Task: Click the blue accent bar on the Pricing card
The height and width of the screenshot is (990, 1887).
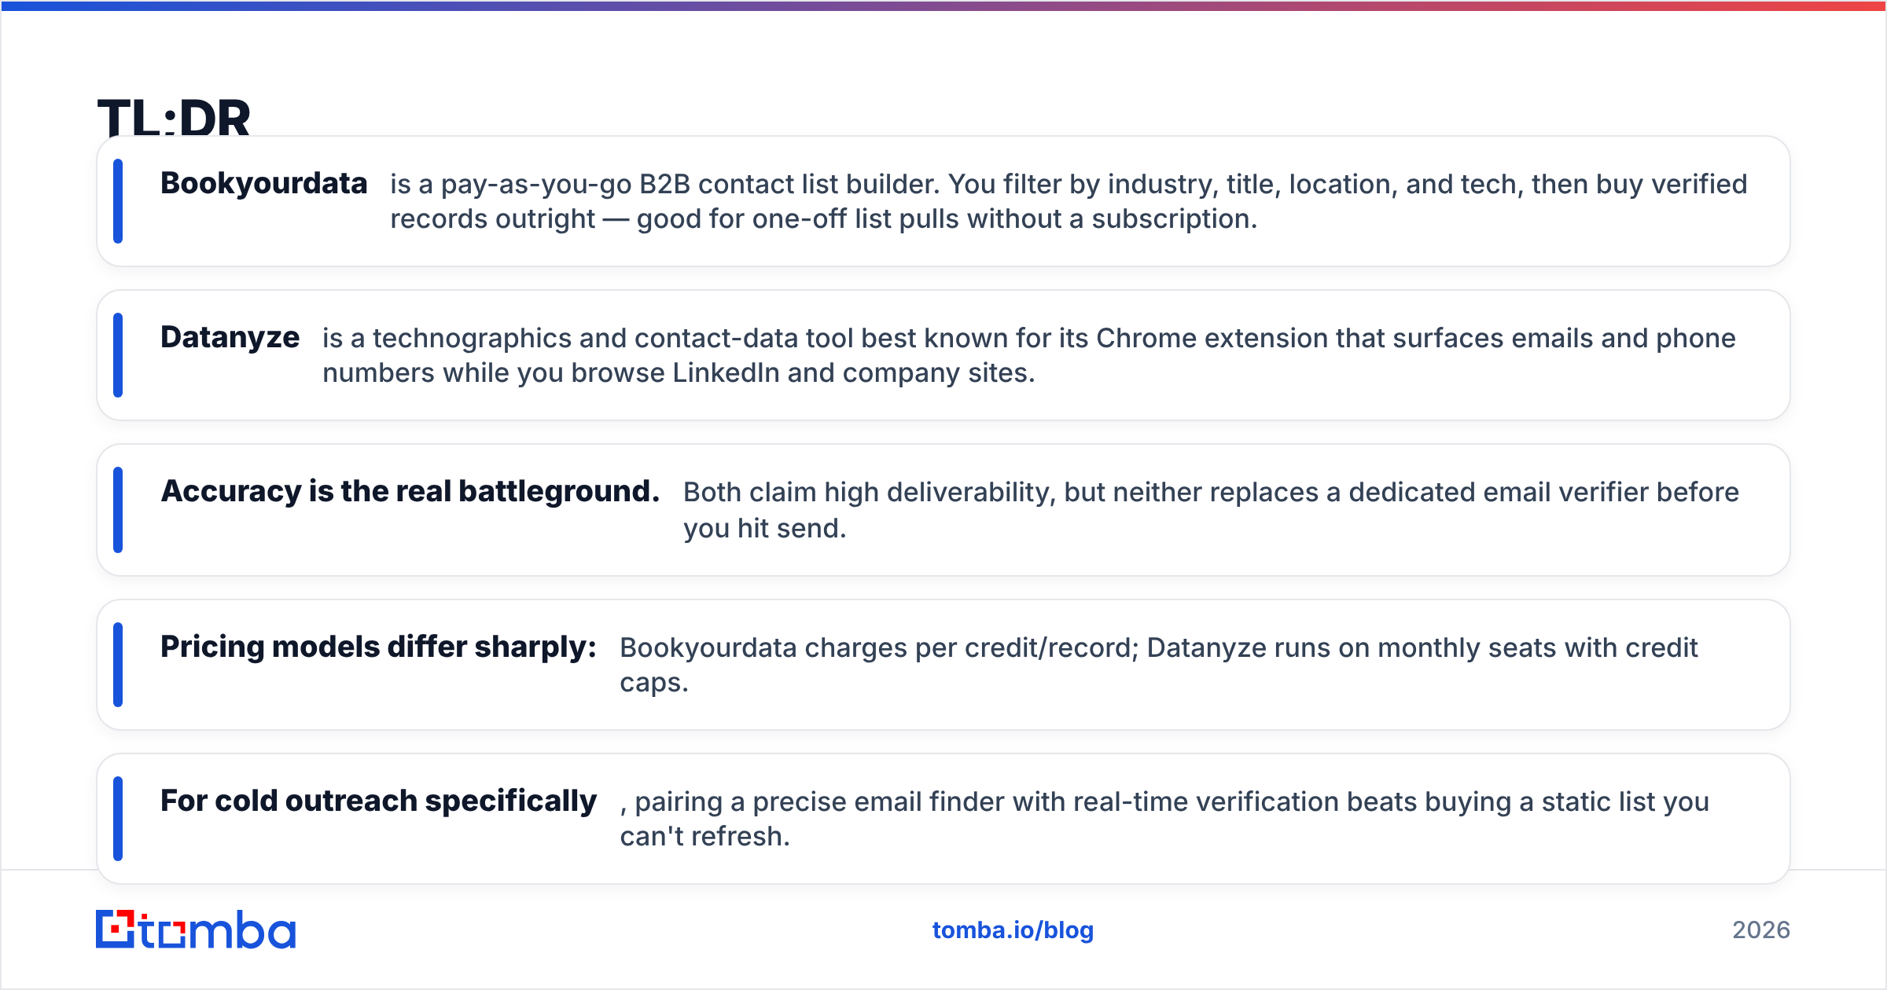Action: (118, 665)
